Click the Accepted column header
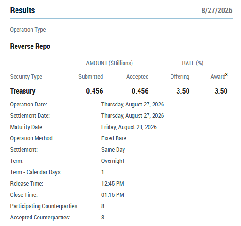 138,77
